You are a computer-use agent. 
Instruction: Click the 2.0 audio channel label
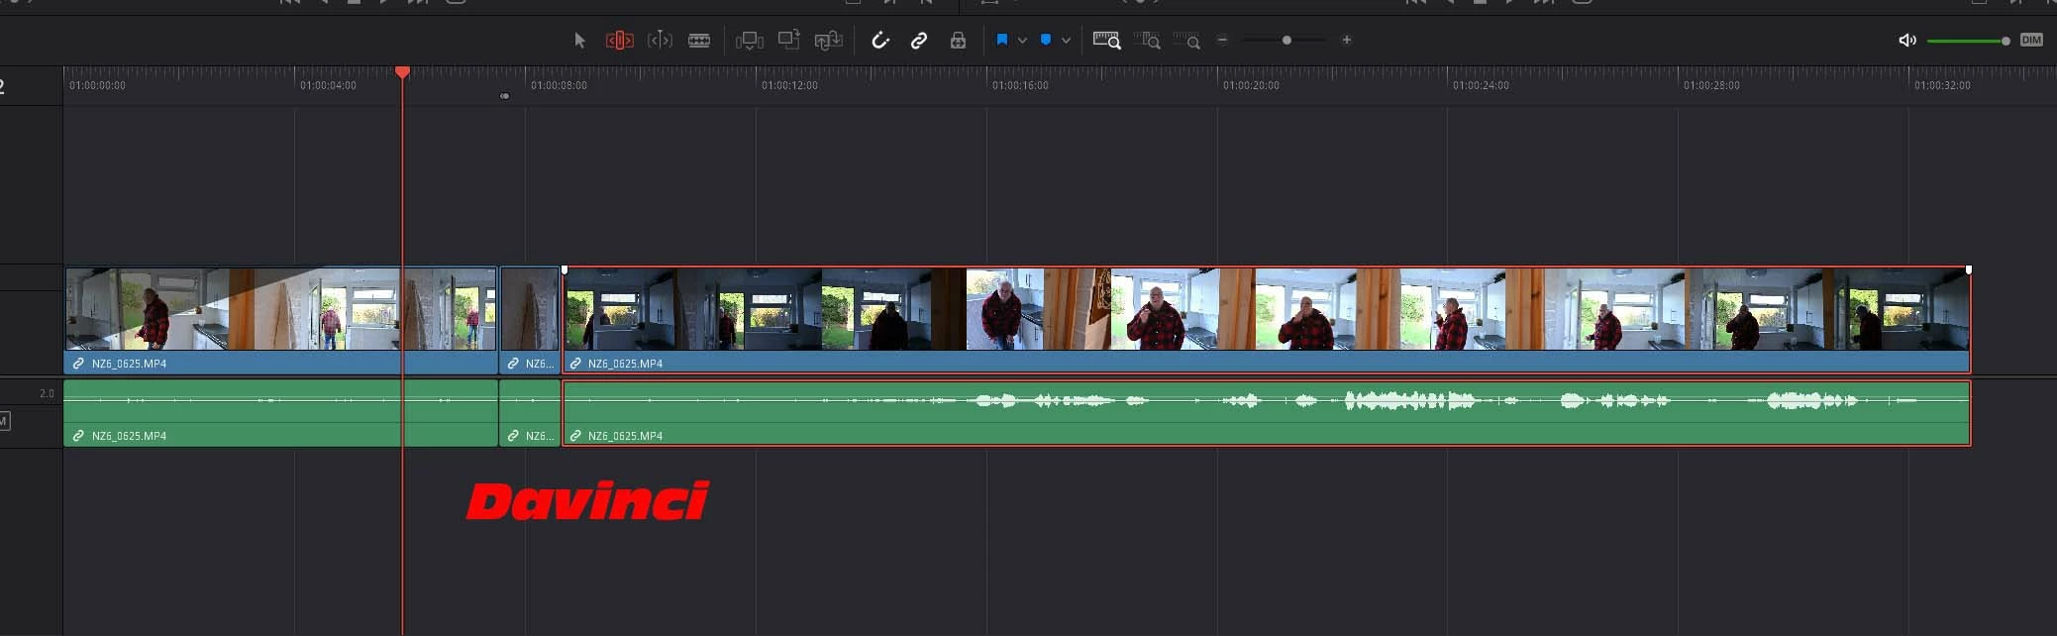coord(47,393)
